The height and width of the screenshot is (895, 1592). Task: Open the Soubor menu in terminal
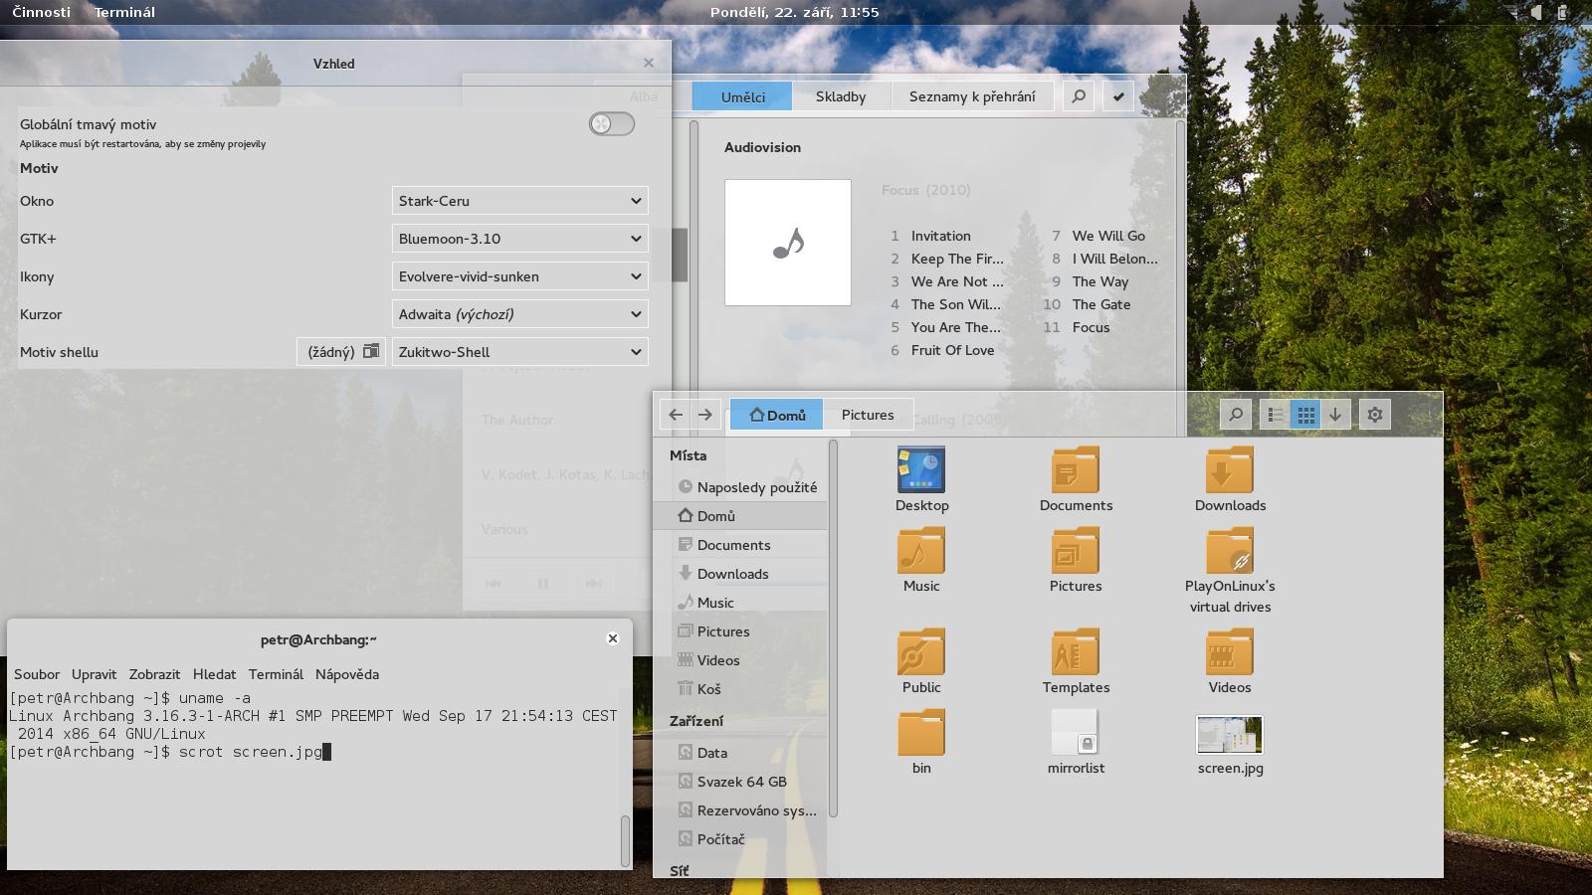[x=37, y=674]
